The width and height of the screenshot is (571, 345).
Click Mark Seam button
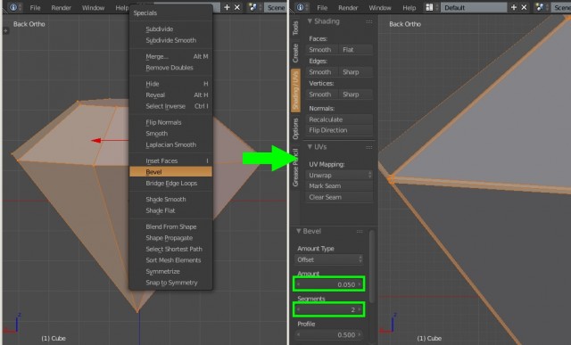click(x=339, y=186)
